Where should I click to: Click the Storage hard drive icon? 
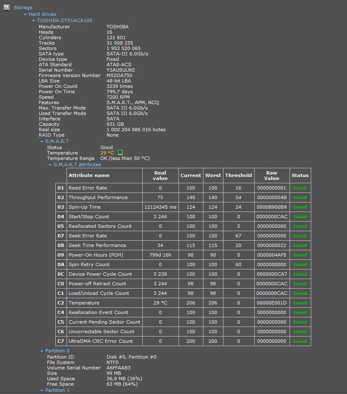click(x=7, y=7)
